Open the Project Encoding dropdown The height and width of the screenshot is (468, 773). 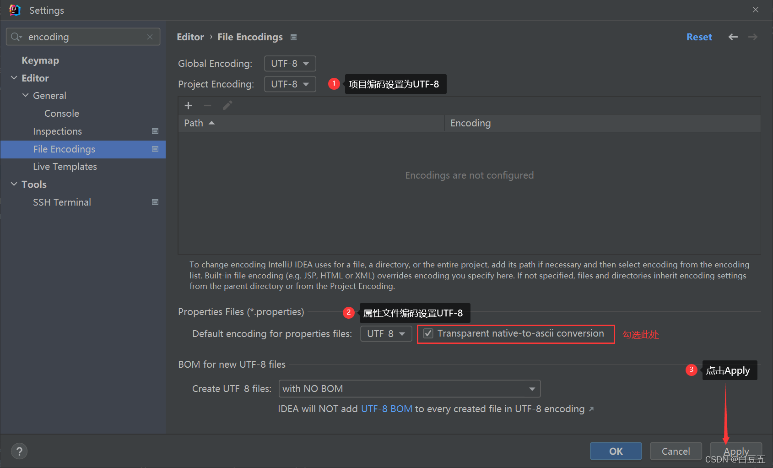[x=290, y=84]
